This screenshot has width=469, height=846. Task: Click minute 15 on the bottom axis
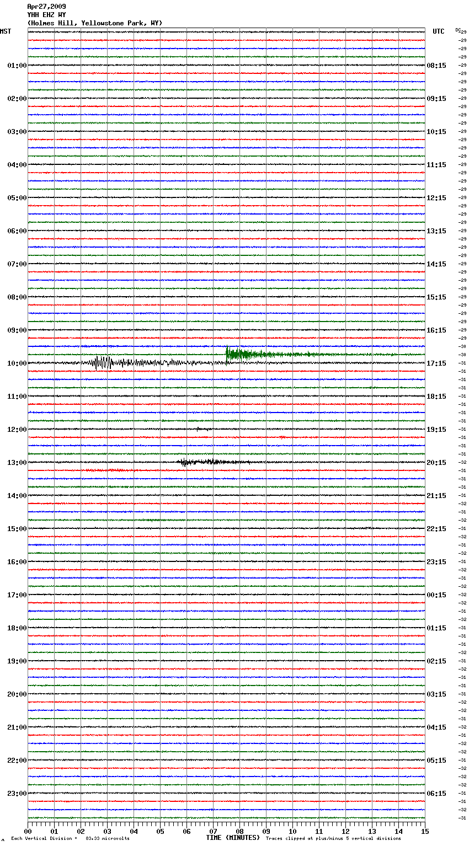click(425, 831)
